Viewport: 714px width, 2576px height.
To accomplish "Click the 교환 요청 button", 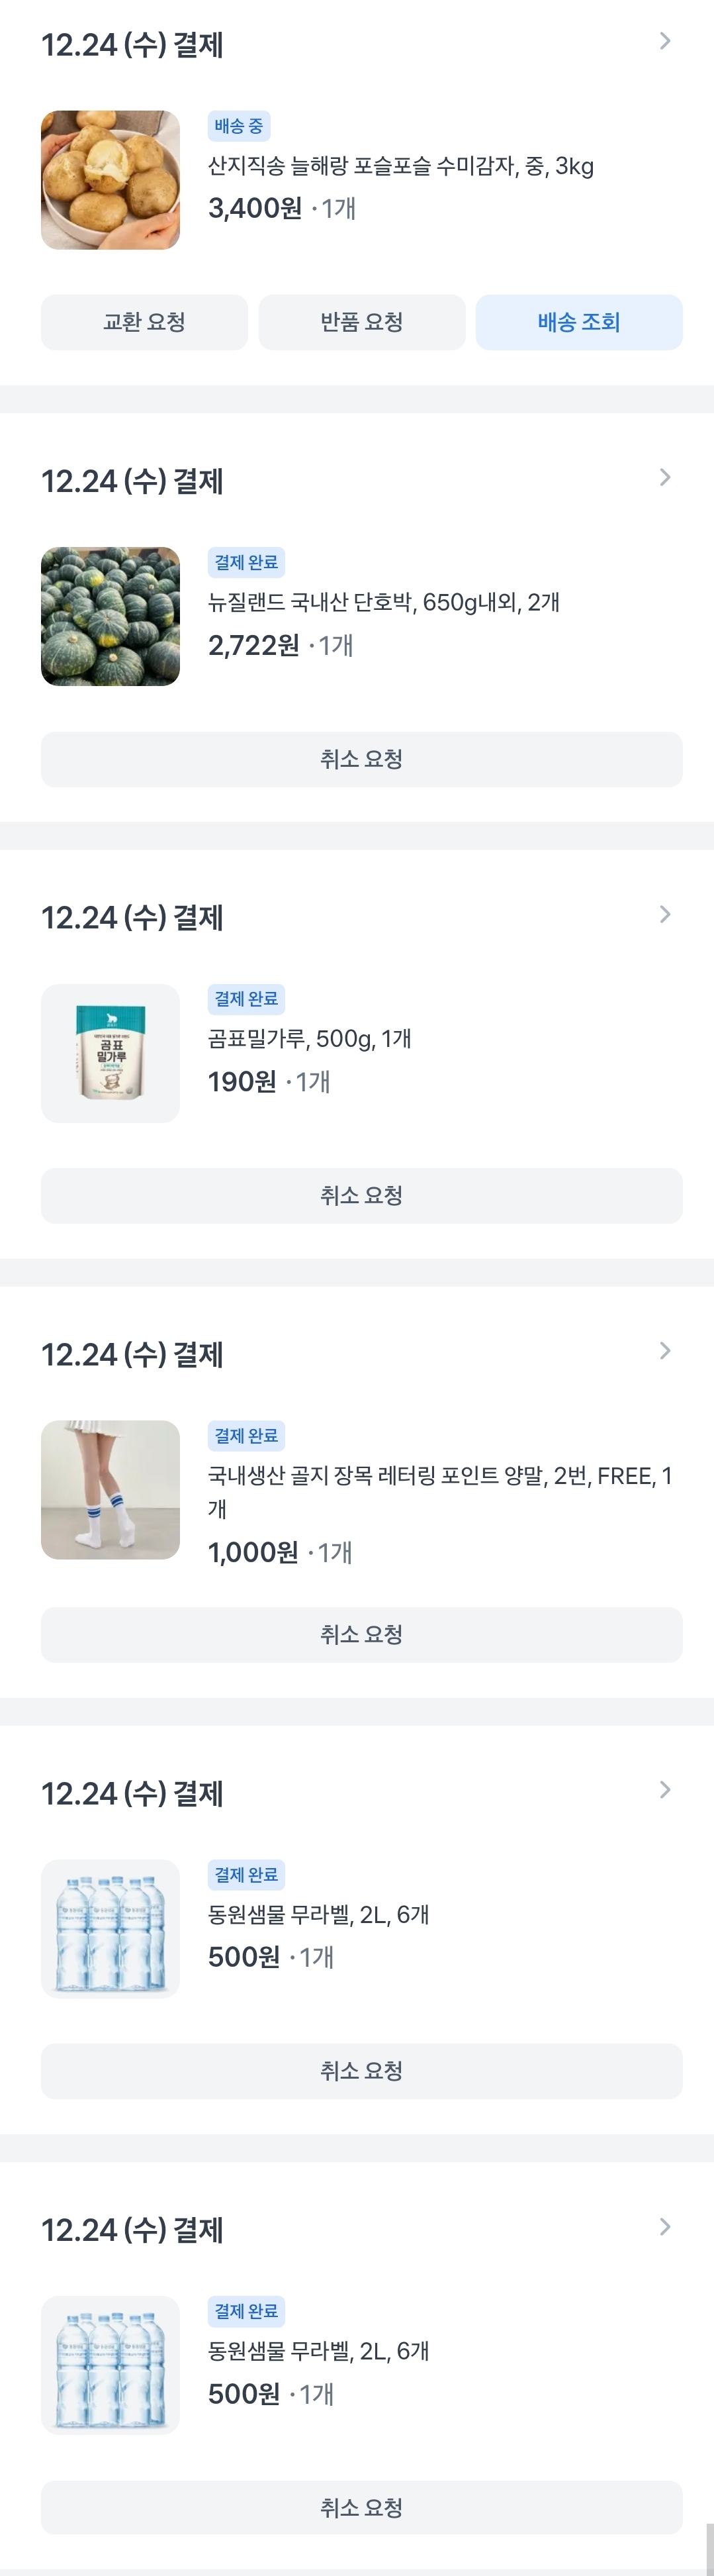I will (144, 322).
